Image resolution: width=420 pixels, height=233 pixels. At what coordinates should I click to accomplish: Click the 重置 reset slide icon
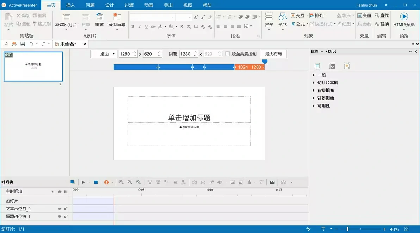[99, 18]
